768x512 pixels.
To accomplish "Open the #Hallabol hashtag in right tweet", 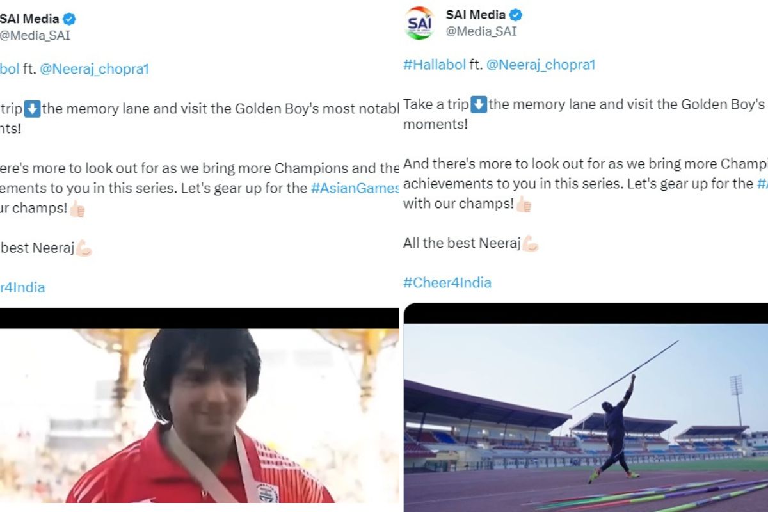I will coord(435,65).
